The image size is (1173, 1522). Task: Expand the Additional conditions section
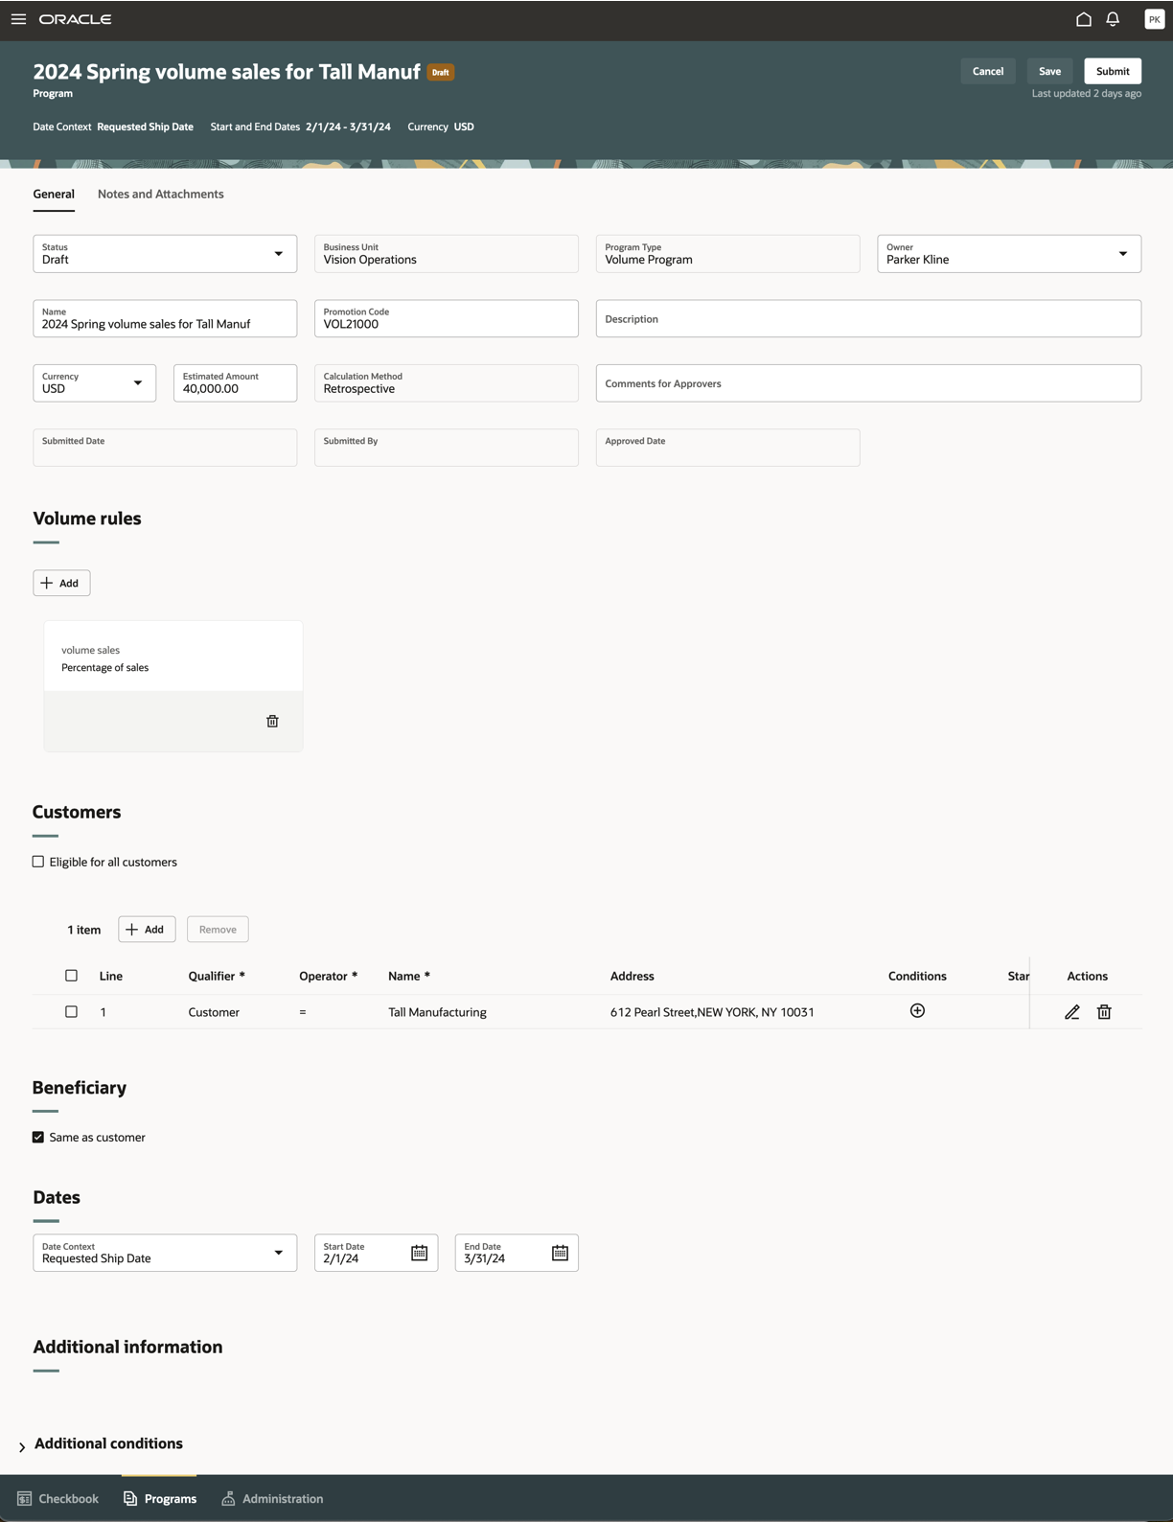22,1446
